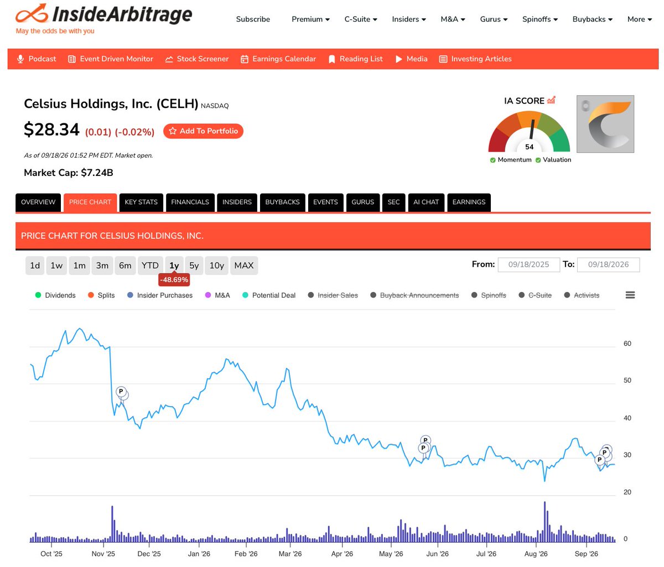The image size is (664, 567).
Task: Expand the Spinoffs navigation dropdown
Action: [540, 19]
